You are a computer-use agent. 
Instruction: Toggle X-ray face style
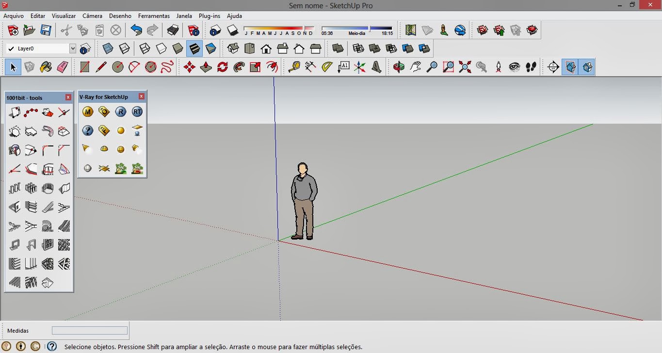tap(108, 48)
